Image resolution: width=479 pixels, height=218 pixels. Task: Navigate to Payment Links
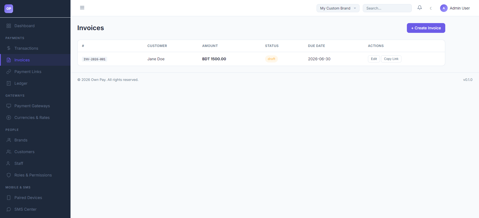[35, 72]
